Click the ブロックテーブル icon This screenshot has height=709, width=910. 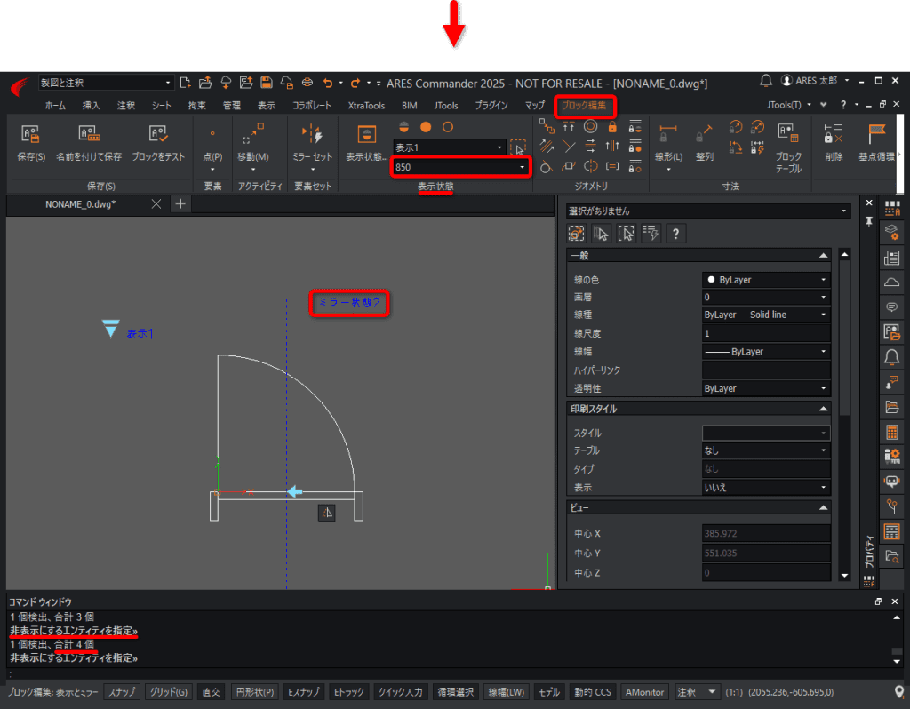coord(787,135)
